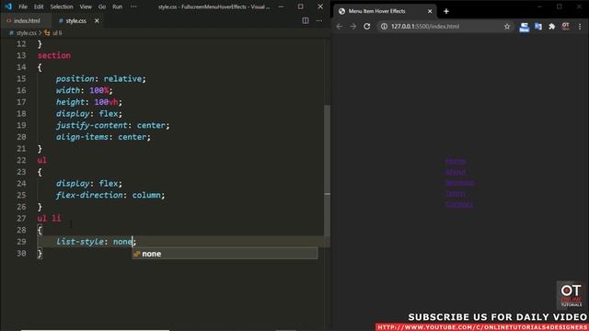Click the 'section' selector on line 13

54,55
